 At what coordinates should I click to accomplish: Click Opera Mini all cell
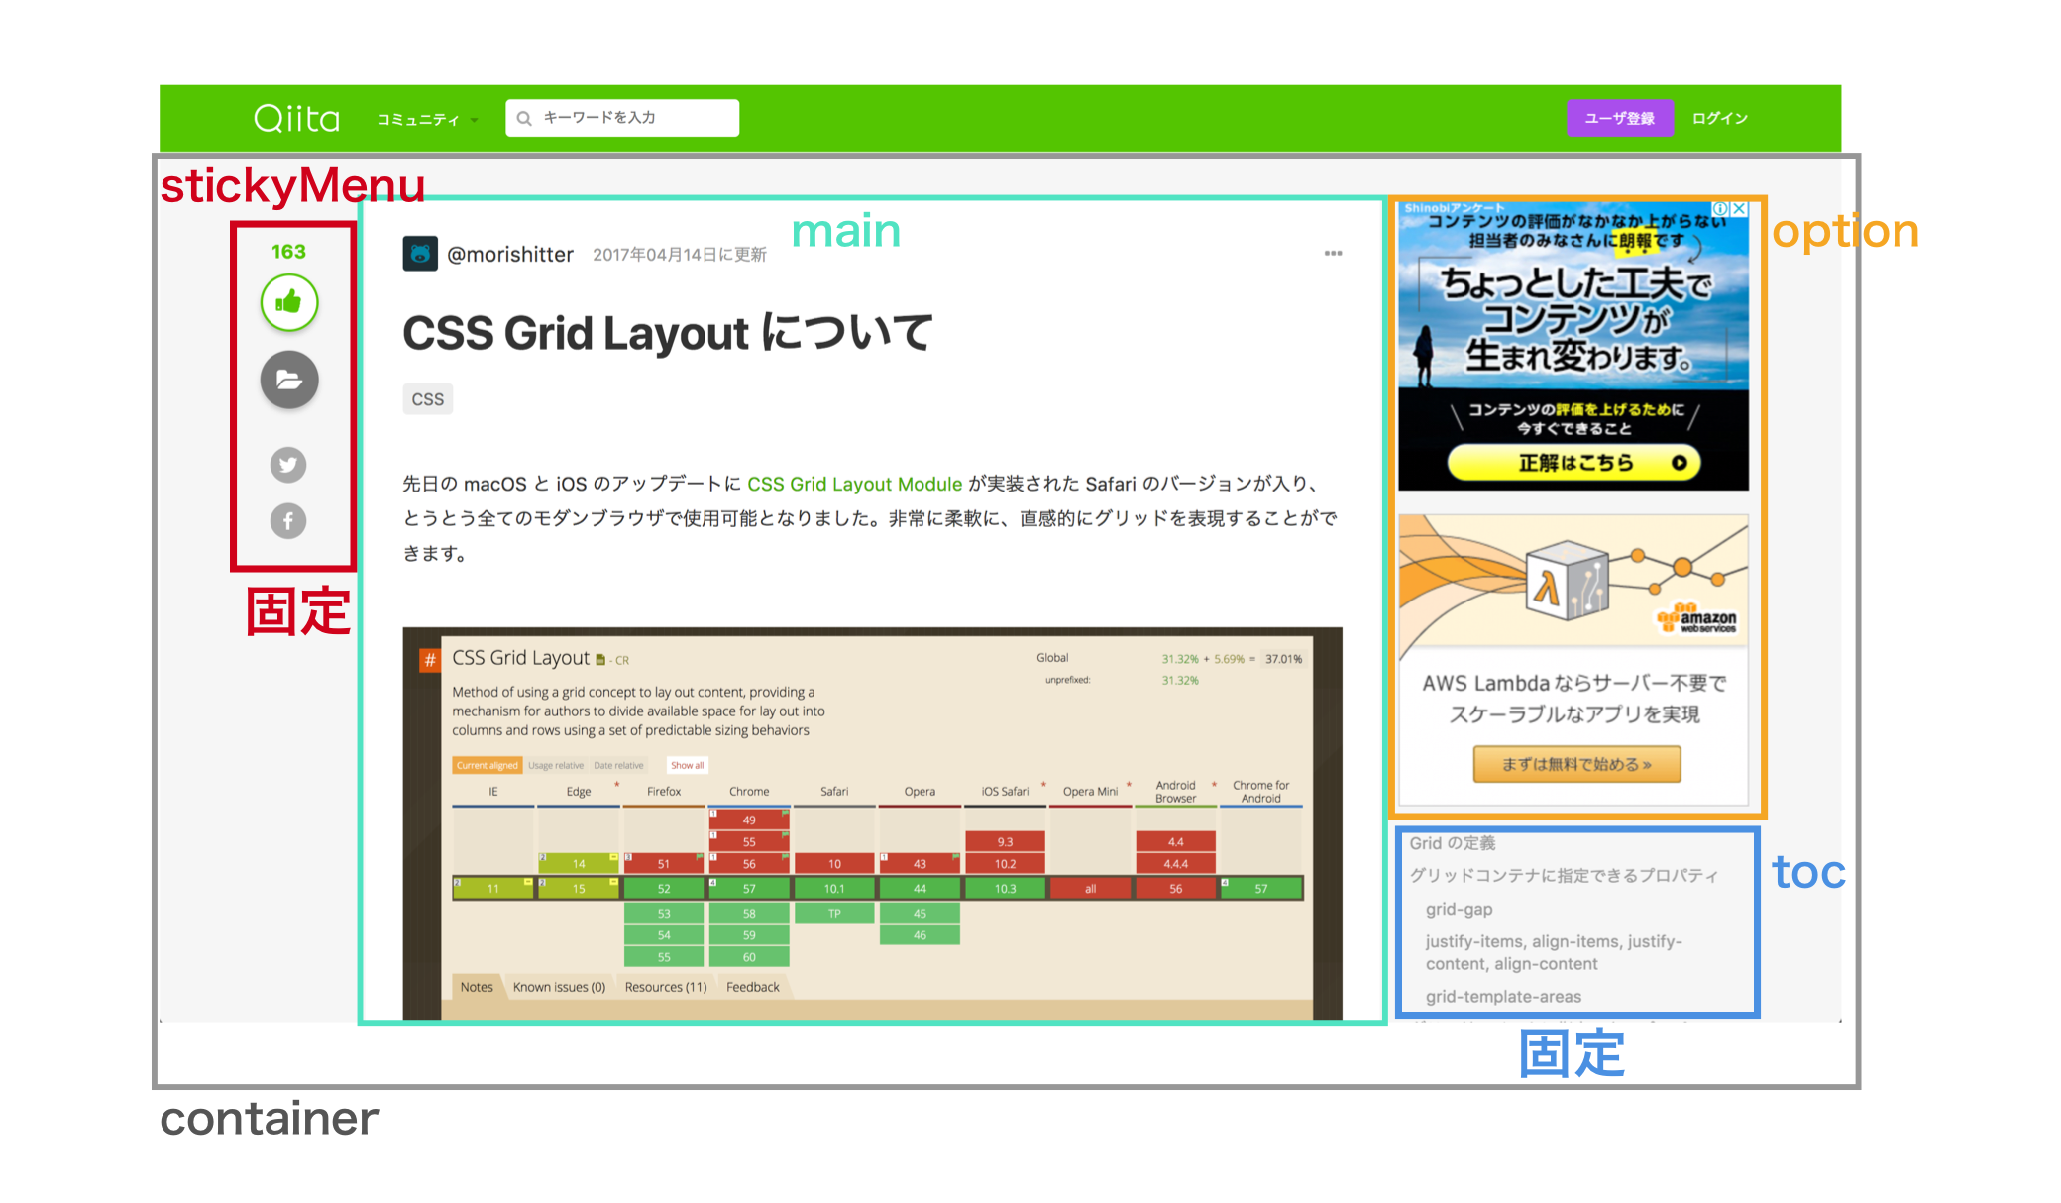(1090, 889)
